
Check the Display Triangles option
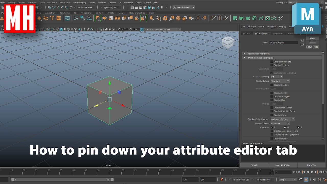[x=272, y=97]
